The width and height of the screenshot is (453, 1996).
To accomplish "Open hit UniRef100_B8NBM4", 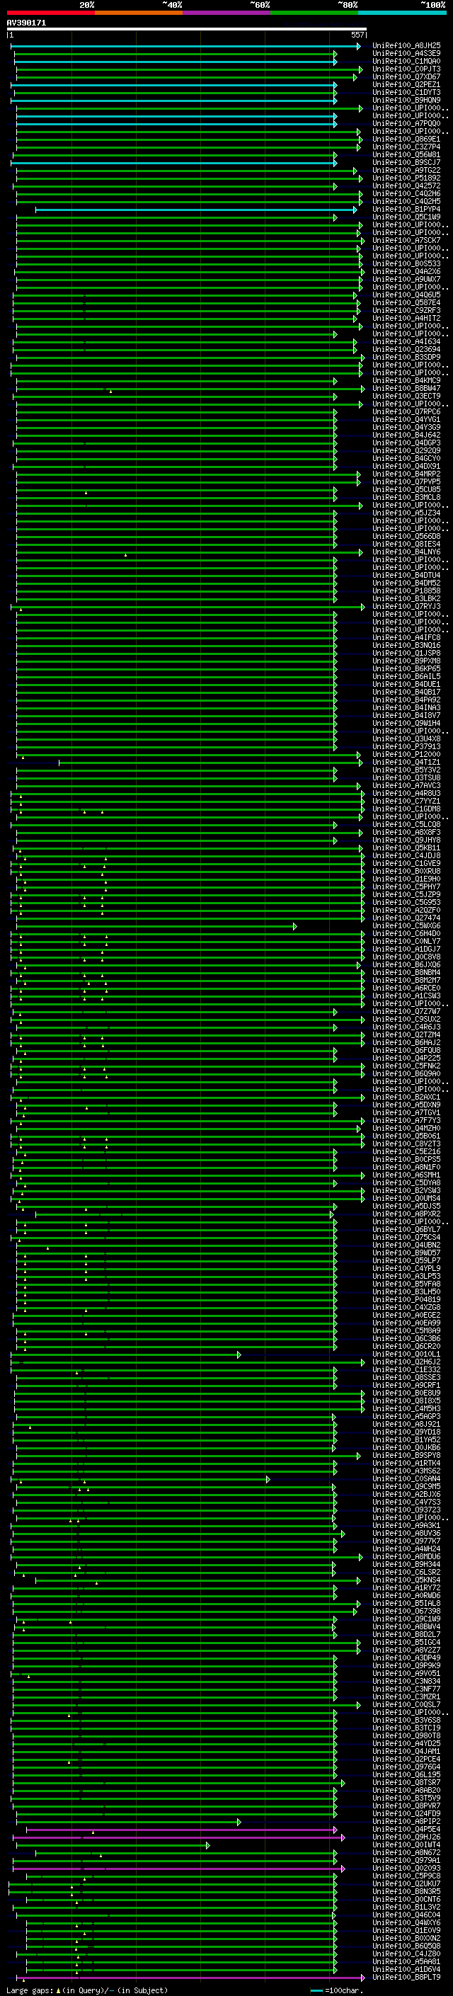I will pyautogui.click(x=406, y=972).
